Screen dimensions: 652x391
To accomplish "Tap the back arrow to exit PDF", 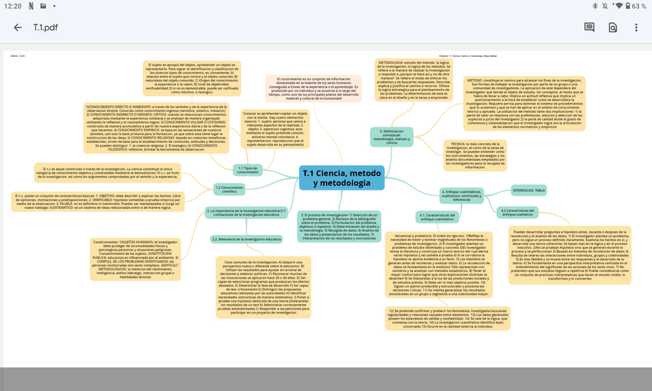I will [18, 28].
